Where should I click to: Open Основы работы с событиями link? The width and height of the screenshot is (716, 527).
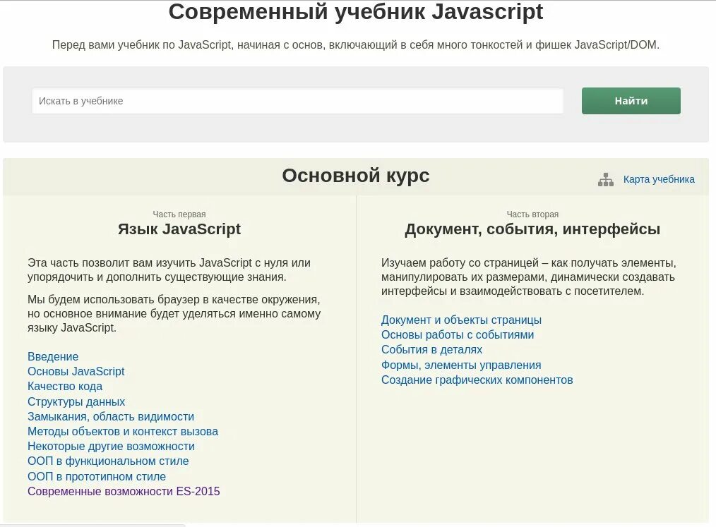click(x=458, y=335)
